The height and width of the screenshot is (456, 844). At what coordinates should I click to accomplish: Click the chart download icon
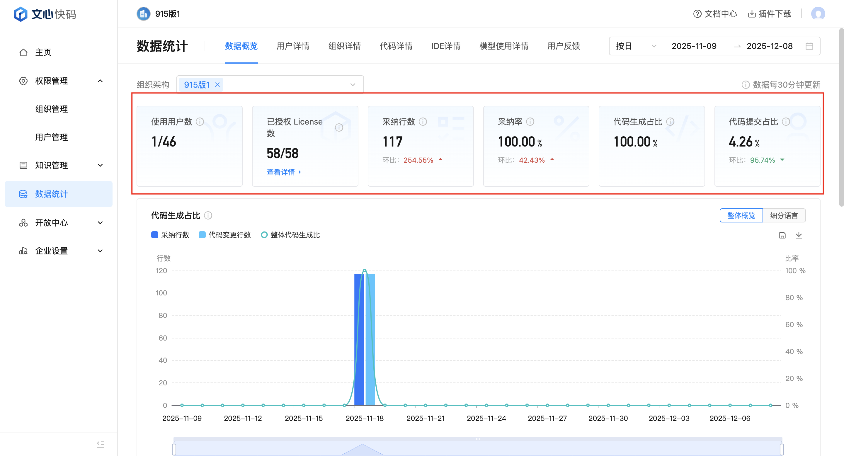tap(799, 235)
